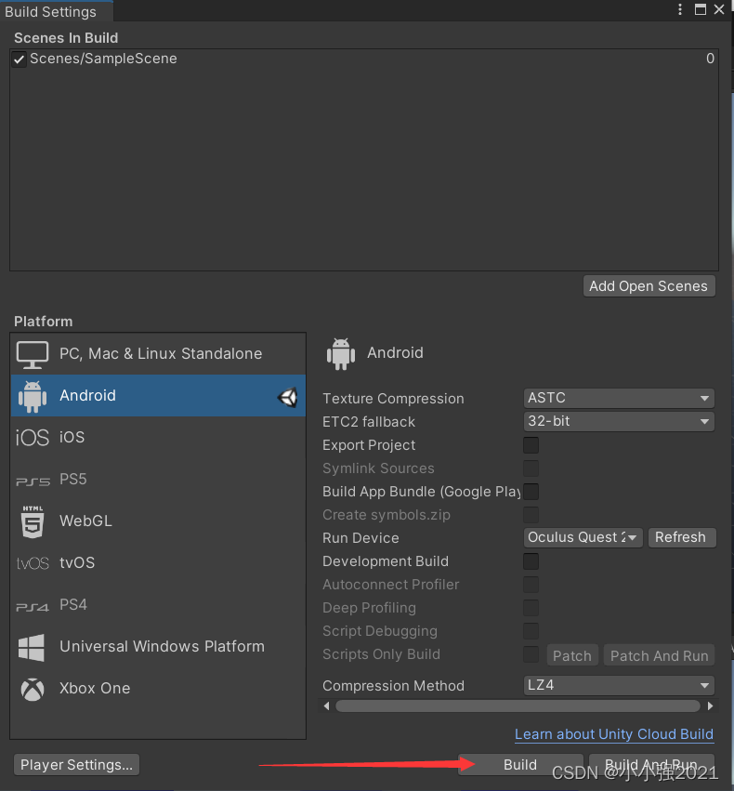Click the Scenes/SampleScene entry text
This screenshot has width=734, height=791.
103,59
